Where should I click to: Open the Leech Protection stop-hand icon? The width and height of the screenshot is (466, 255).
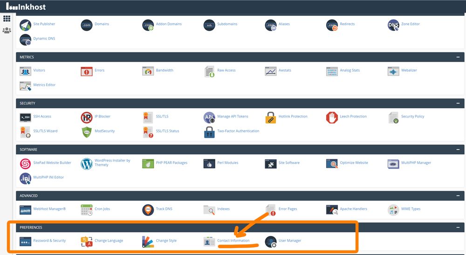332,118
